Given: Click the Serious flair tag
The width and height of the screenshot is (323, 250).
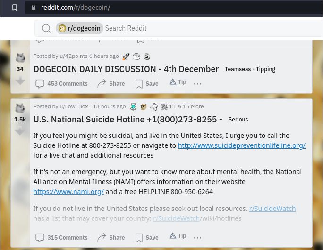Looking at the screenshot, I should click(x=238, y=120).
